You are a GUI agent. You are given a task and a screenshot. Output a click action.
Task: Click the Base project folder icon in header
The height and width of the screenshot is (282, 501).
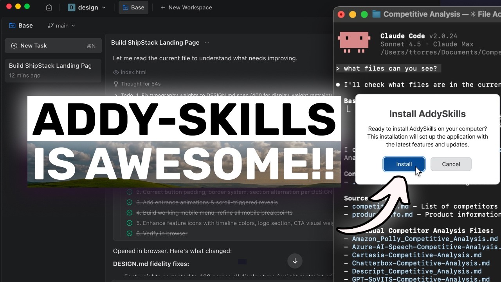(x=12, y=25)
